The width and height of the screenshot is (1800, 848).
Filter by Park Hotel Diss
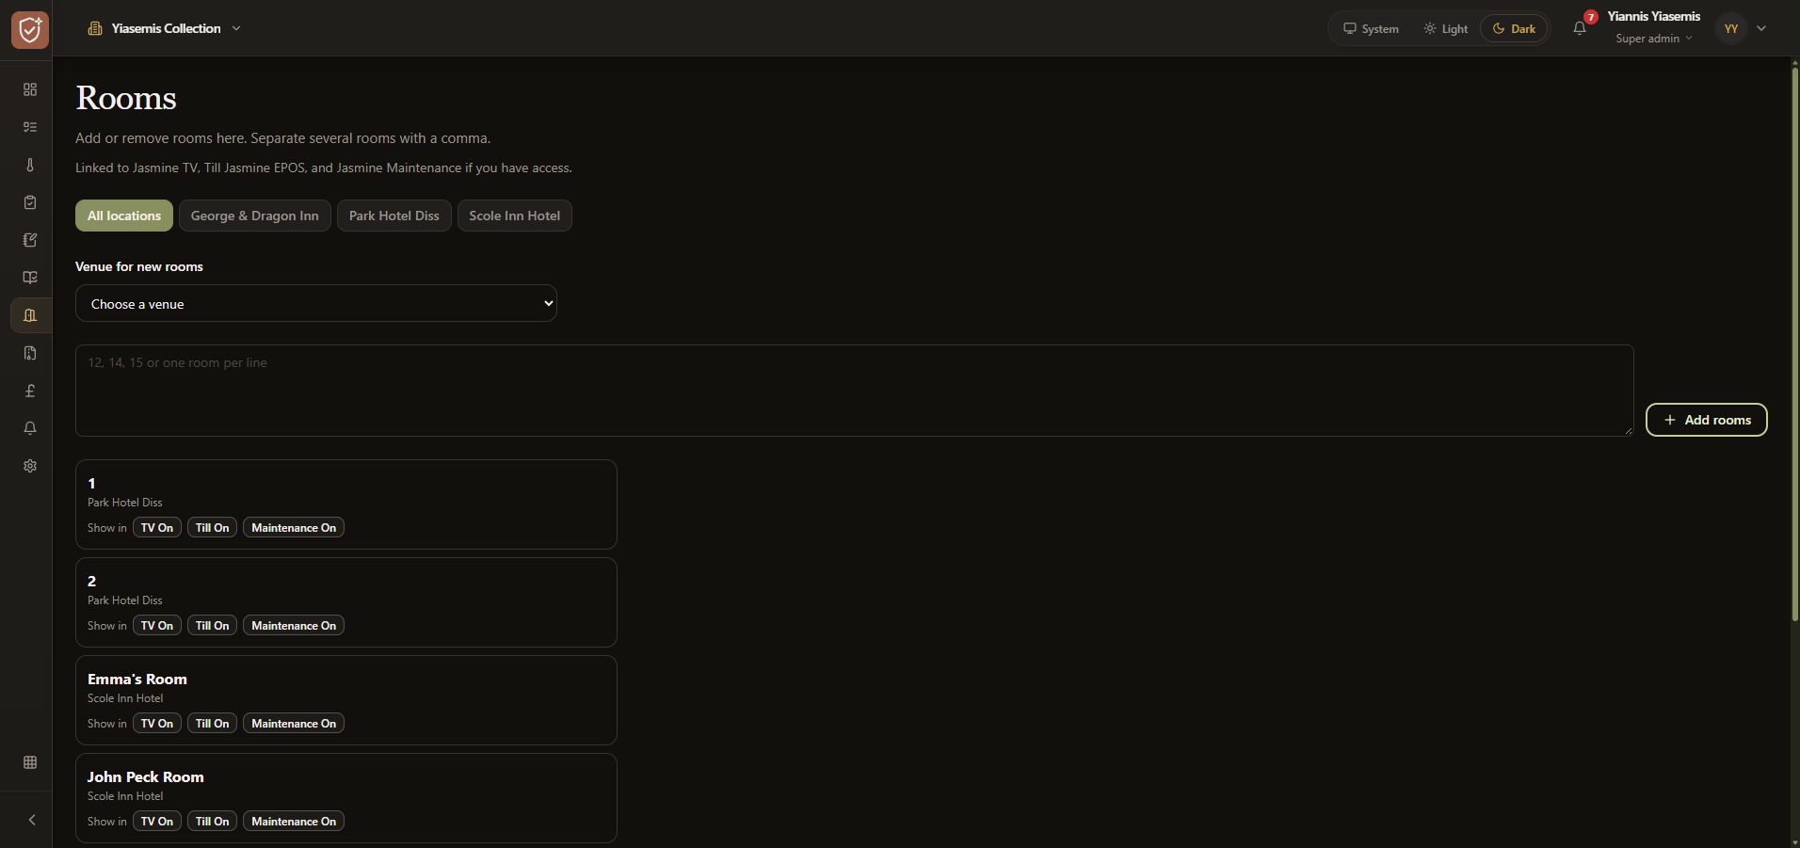pyautogui.click(x=394, y=216)
